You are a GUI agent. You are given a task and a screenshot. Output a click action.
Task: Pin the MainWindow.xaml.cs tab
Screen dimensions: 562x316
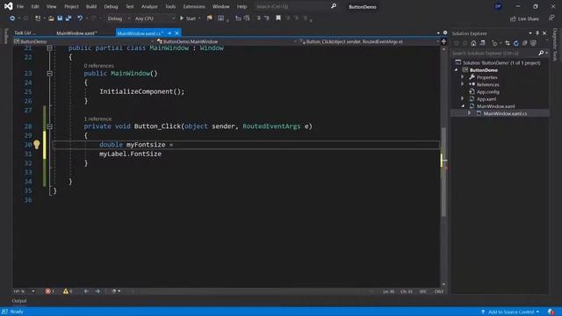[x=169, y=33]
